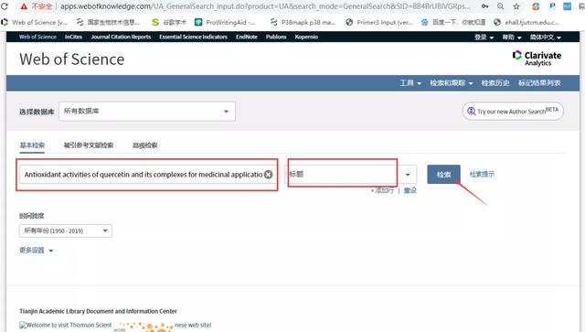Expand the database selection dropdown
The height and width of the screenshot is (332, 585).
click(x=147, y=112)
